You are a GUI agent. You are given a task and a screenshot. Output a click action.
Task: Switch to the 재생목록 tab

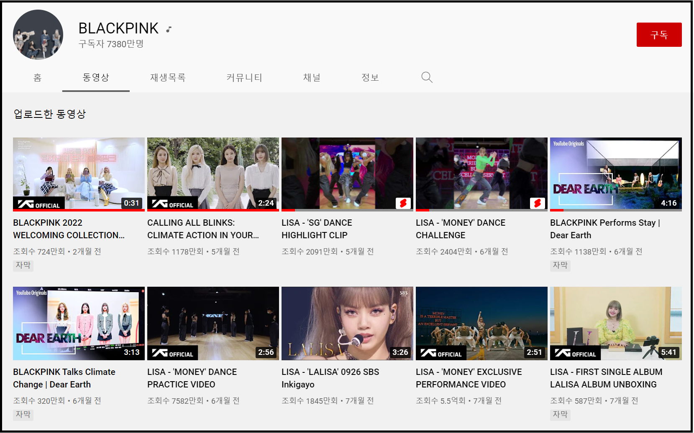coord(168,77)
